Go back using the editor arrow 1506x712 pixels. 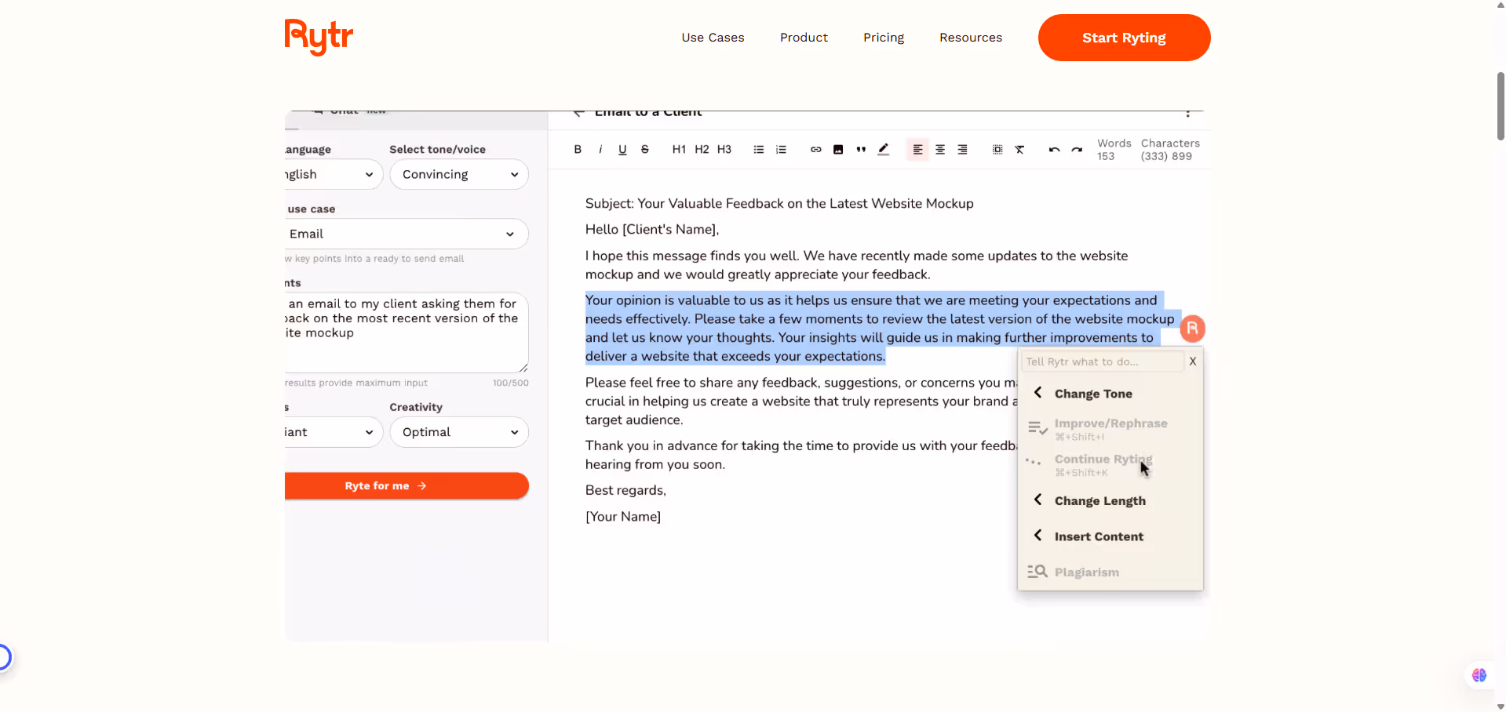pos(579,113)
